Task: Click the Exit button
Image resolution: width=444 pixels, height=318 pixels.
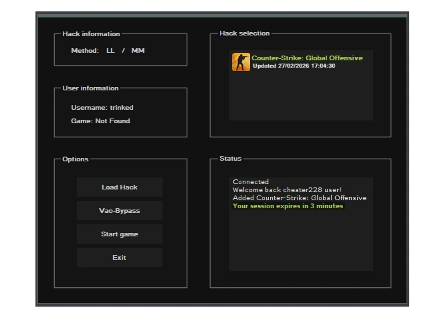Action: (120, 257)
